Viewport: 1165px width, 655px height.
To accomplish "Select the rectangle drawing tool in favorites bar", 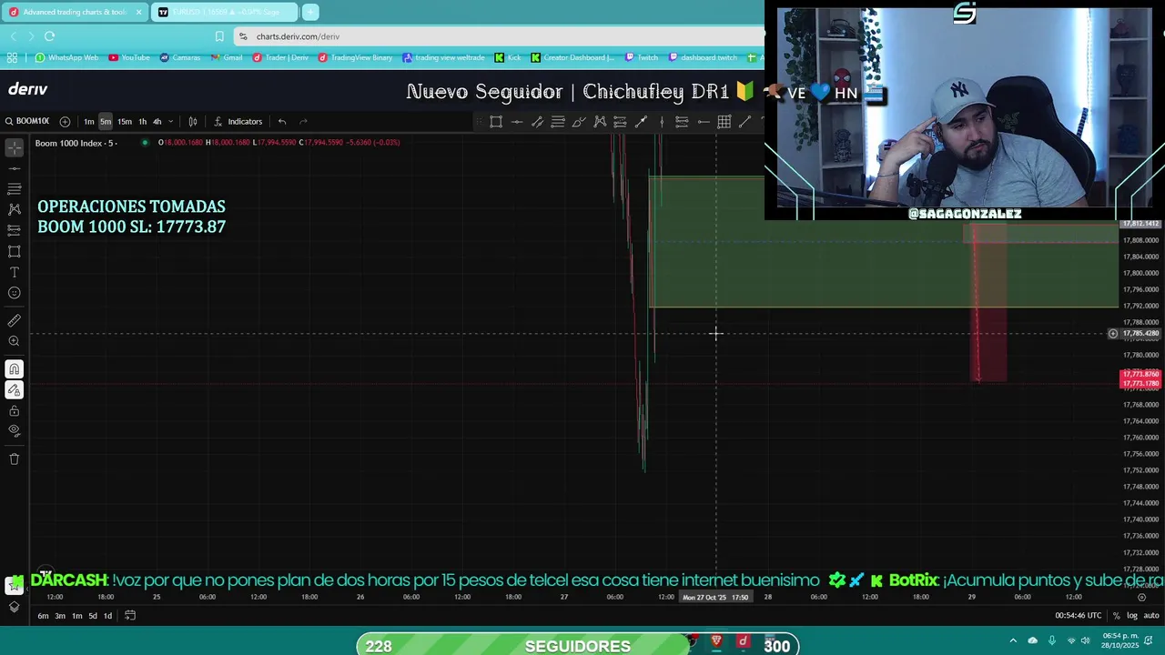I will click(496, 122).
